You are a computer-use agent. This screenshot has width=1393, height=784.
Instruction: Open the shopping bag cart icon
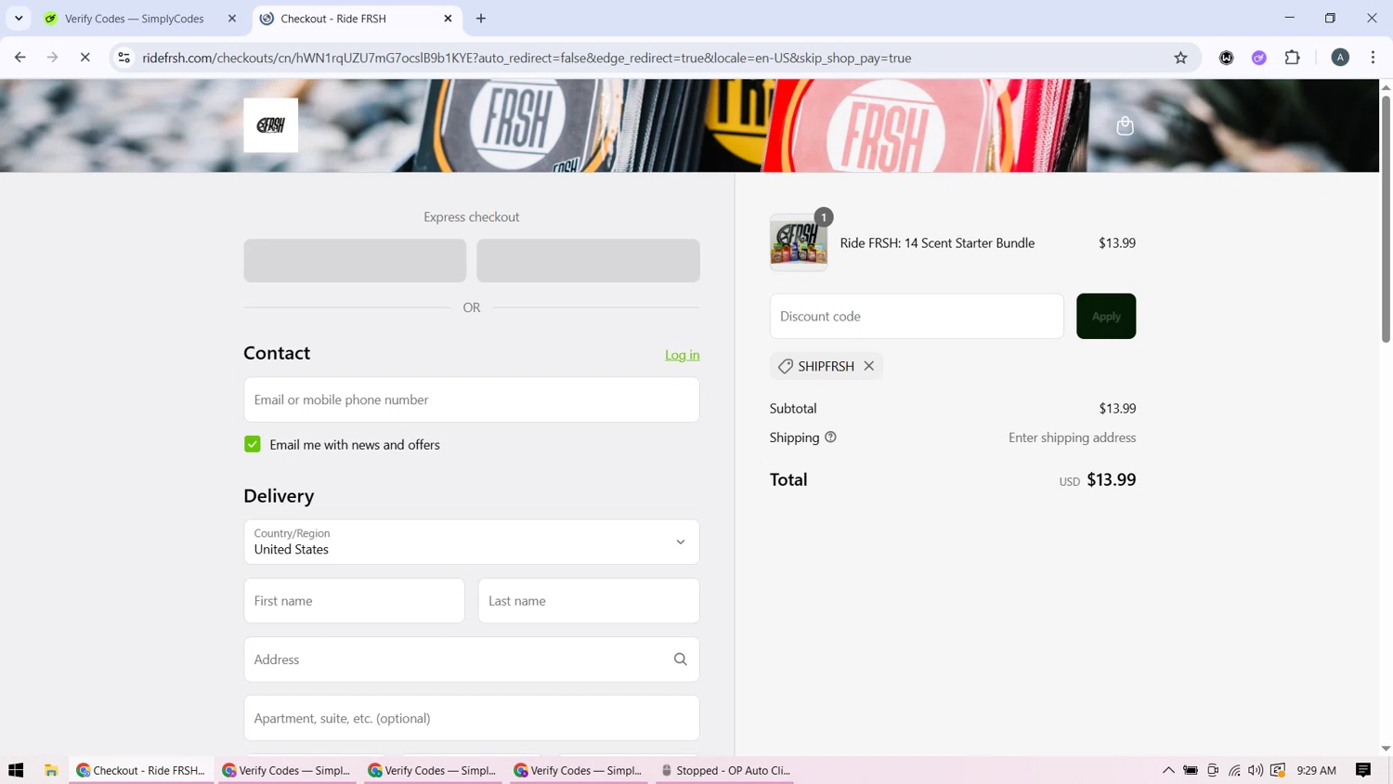click(x=1125, y=125)
